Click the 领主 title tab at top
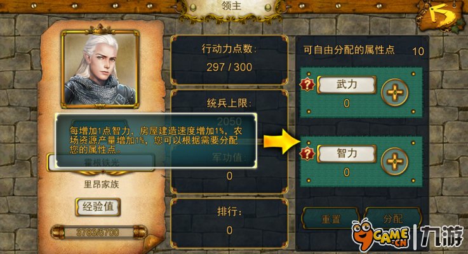The image size is (468, 254). pyautogui.click(x=231, y=7)
